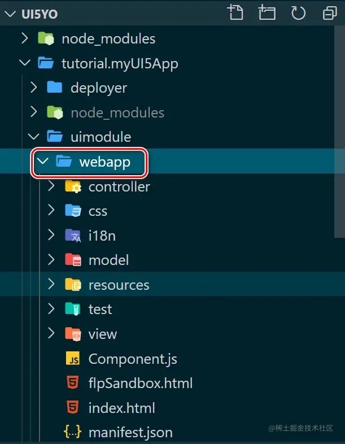Click the i18n translation folder icon
The height and width of the screenshot is (444, 345).
[73, 236]
